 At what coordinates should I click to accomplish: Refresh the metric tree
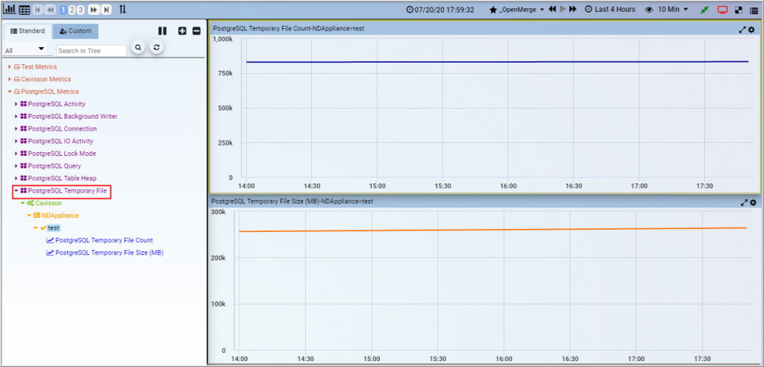click(x=156, y=47)
